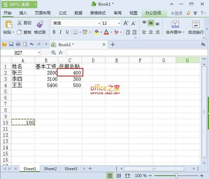The height and width of the screenshot is (179, 209).
Task: Apply the red font color
Action: [106, 32]
